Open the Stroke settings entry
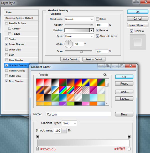This screenshot has height=153, width=150. point(12,39)
